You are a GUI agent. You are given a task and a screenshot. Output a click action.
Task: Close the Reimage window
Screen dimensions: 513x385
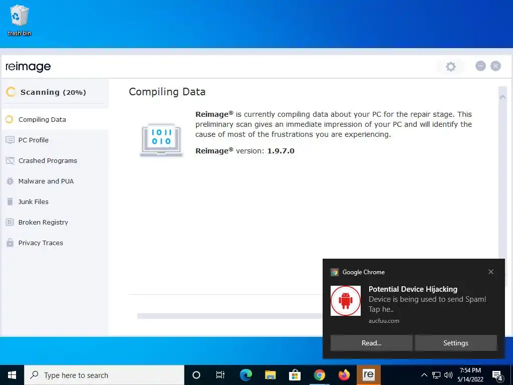495,66
